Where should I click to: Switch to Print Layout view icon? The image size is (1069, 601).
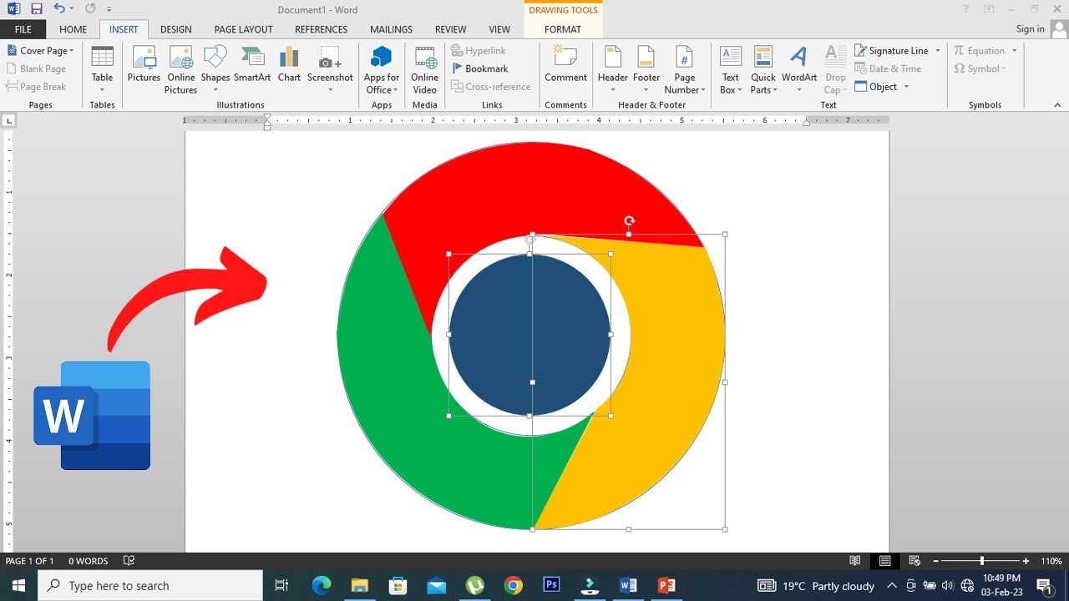[884, 561]
